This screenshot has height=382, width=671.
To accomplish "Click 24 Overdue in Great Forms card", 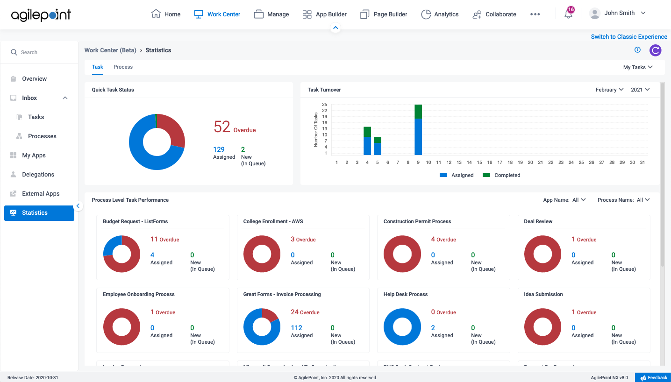I will (x=305, y=312).
